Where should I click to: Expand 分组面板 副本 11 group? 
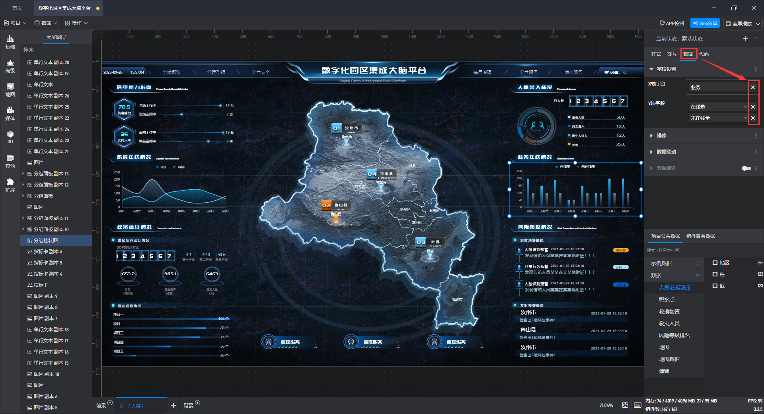click(23, 218)
